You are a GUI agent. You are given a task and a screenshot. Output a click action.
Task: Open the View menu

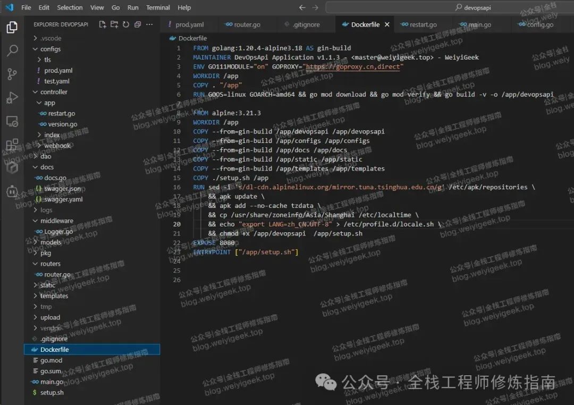coord(97,7)
